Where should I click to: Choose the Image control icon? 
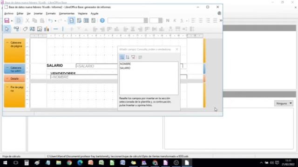coord(40,29)
